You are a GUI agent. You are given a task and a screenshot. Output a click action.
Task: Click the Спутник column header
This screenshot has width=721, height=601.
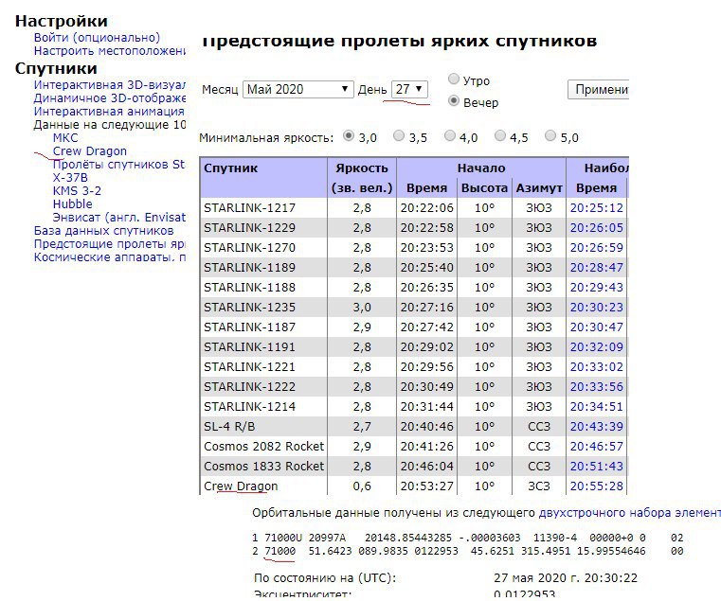pos(230,168)
